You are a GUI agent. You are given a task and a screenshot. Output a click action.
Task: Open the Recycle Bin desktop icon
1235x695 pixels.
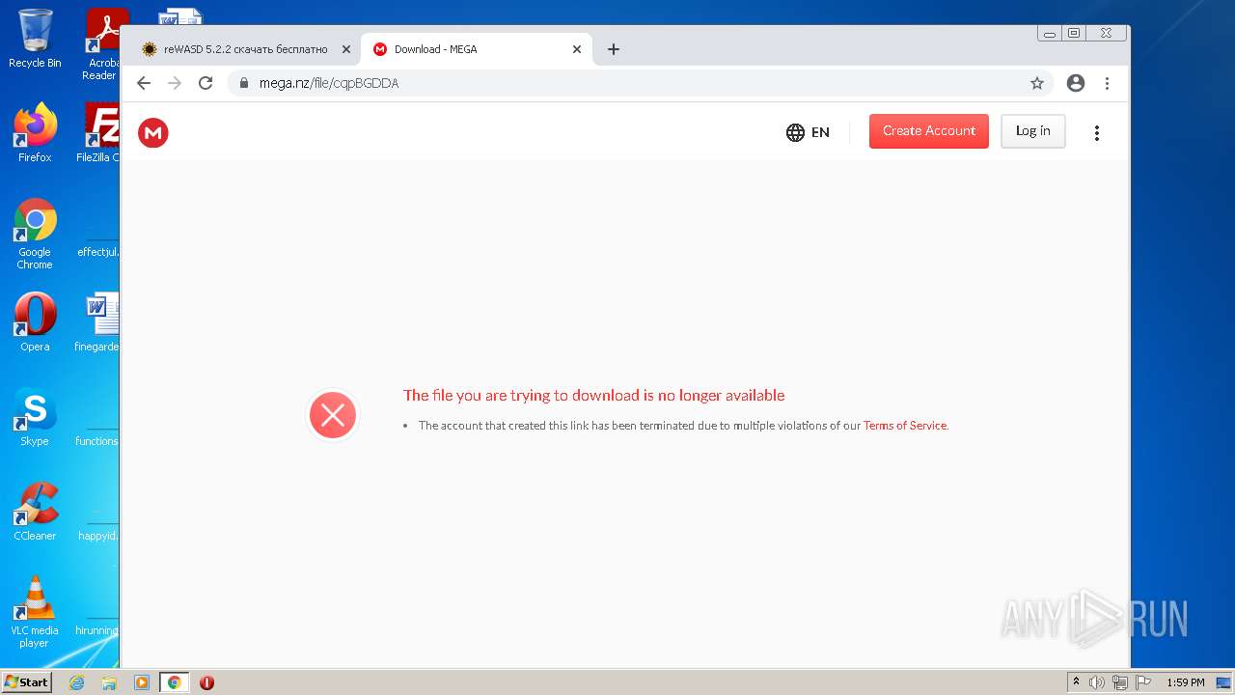35,39
